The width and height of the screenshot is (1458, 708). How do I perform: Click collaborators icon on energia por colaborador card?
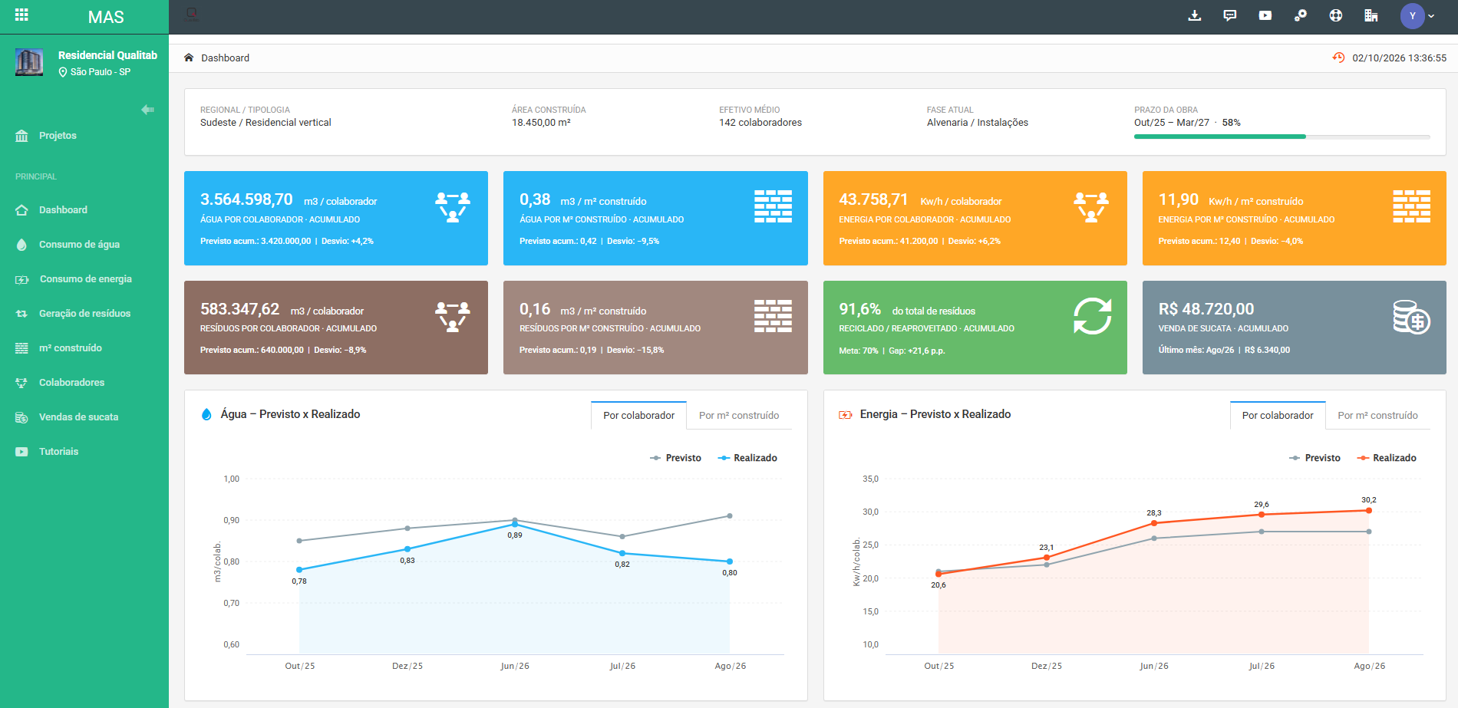[x=1091, y=207]
